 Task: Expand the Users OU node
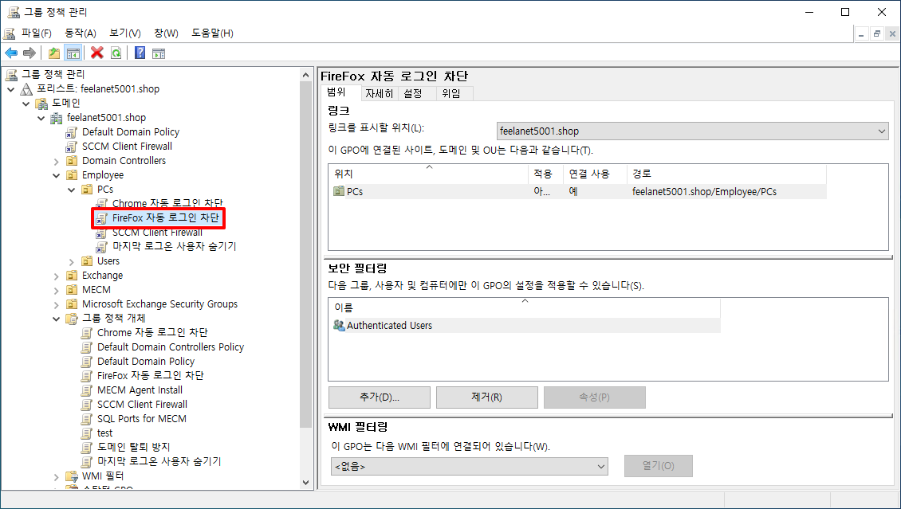[71, 261]
